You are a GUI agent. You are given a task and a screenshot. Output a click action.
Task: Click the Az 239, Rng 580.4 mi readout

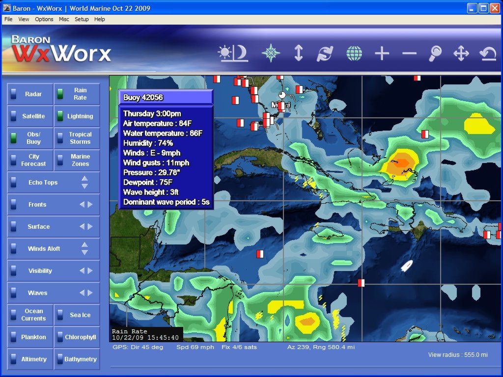pos(321,347)
